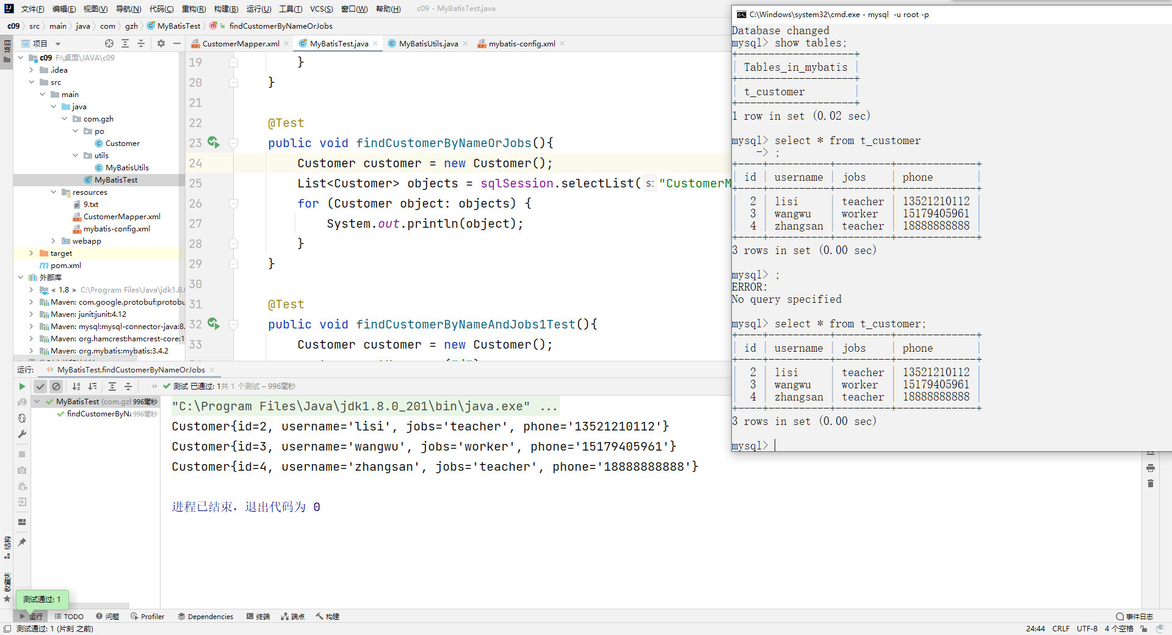Collapse the com.gzh package node
This screenshot has height=635, width=1172.
[65, 119]
